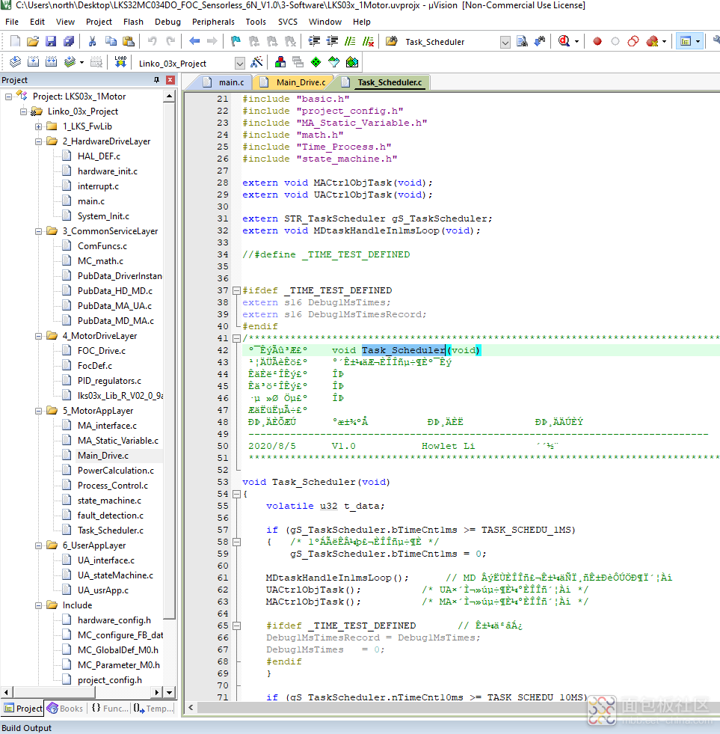Comment out the selected code lines

click(350, 41)
